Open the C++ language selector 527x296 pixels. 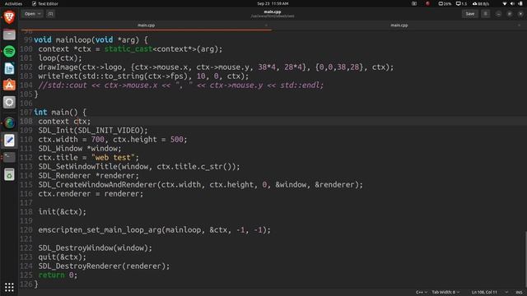[x=422, y=293]
